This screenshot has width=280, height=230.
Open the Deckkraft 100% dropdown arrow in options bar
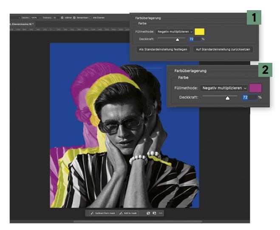click(40, 18)
